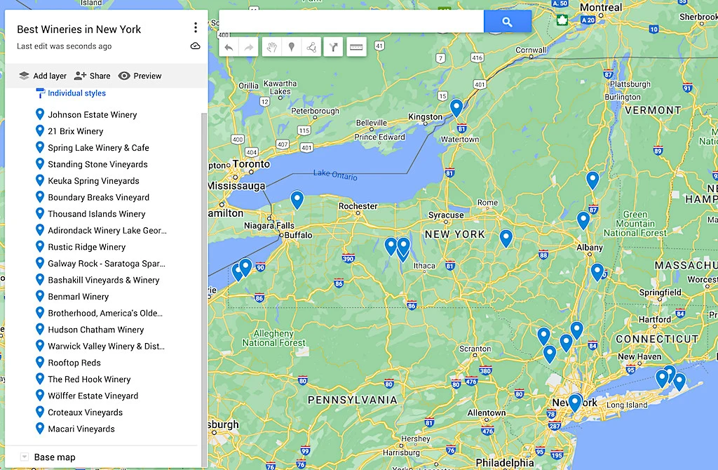Viewport: 718px width, 470px height.
Task: Click the pin icon beside Macari Vineyards
Action: click(40, 429)
